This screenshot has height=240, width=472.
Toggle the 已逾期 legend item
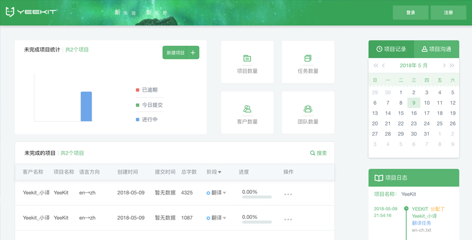pos(146,90)
